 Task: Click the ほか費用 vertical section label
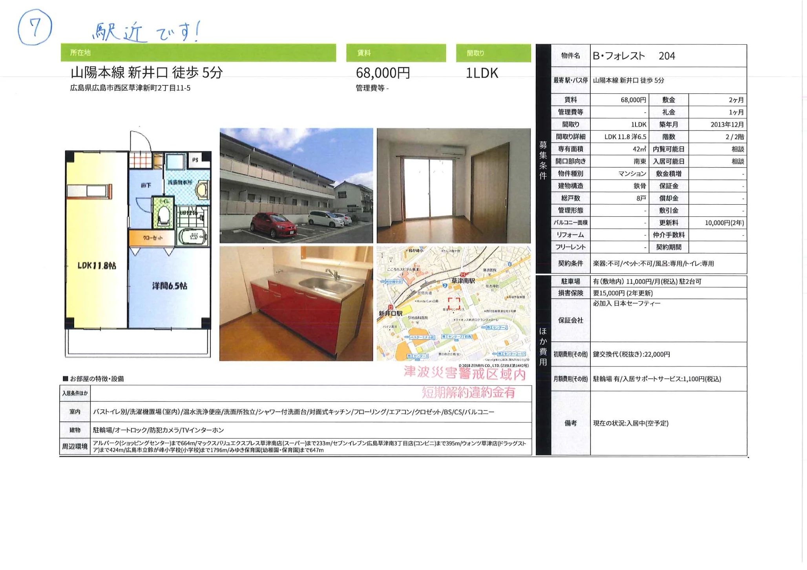[x=543, y=346]
